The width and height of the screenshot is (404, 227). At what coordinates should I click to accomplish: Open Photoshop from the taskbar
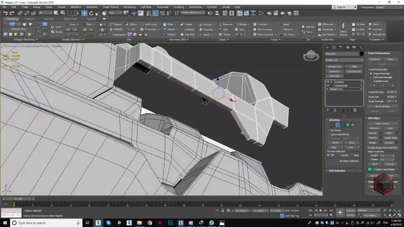[170, 223]
